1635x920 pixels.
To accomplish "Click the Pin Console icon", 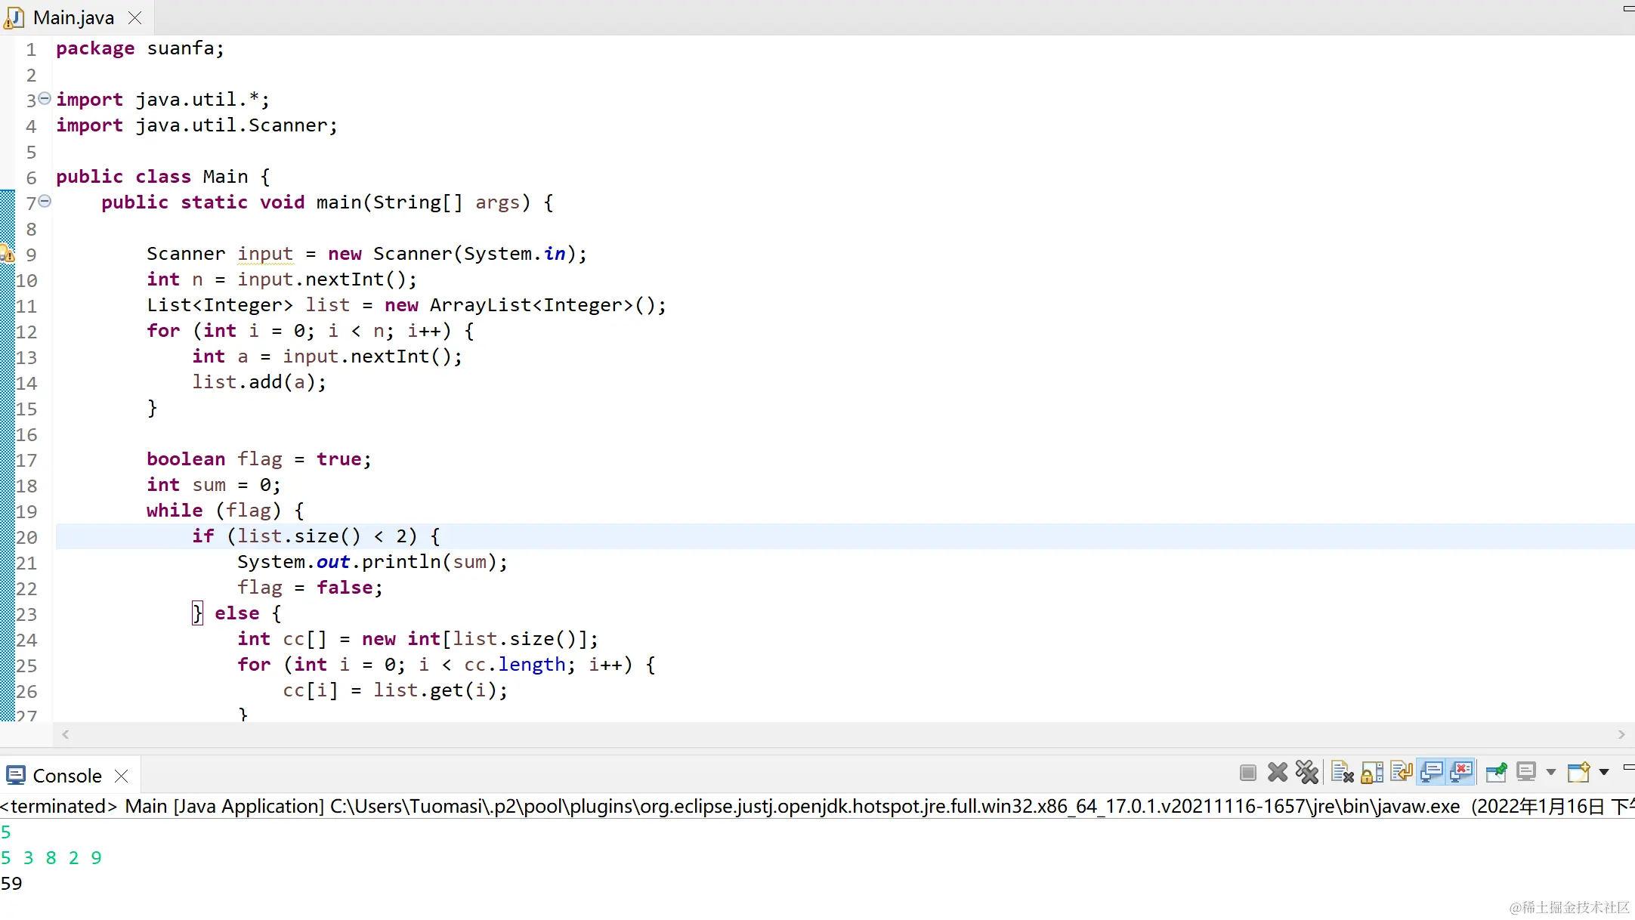I will [x=1496, y=773].
